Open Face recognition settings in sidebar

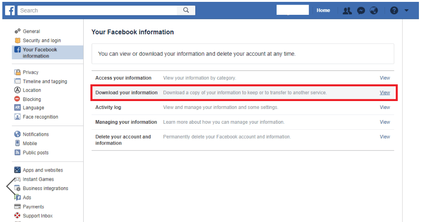coord(40,117)
